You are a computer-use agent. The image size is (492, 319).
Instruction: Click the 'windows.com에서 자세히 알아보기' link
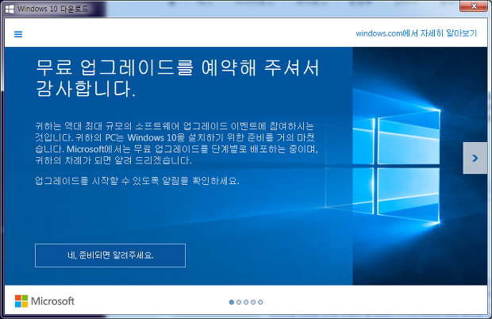pos(416,33)
